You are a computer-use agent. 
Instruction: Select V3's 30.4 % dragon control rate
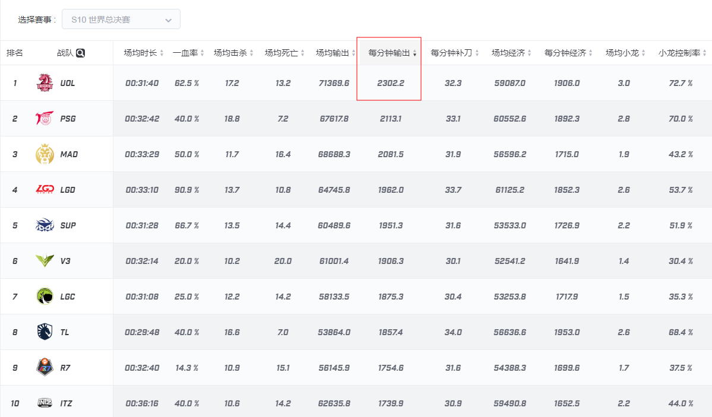click(x=681, y=262)
